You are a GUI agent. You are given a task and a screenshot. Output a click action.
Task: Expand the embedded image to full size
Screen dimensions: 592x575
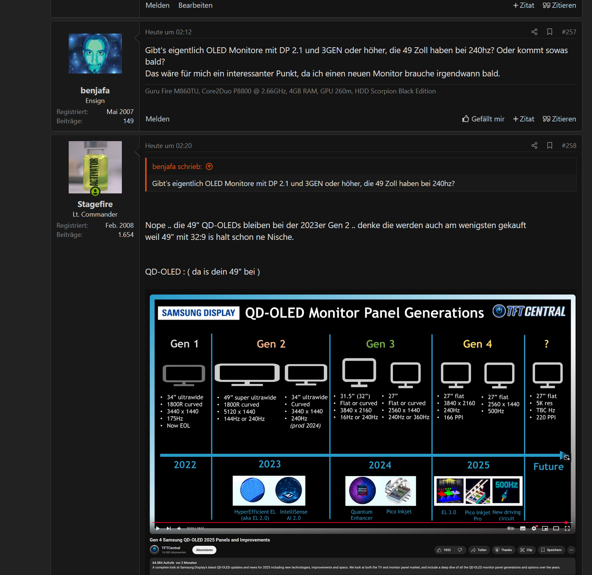pos(567,458)
